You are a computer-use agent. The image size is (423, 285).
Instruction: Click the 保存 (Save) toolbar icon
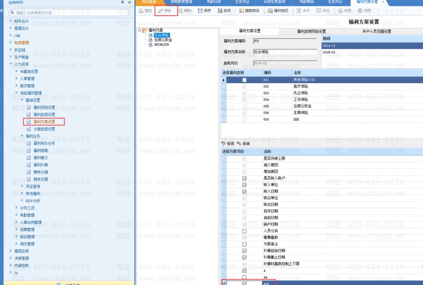[x=204, y=10]
